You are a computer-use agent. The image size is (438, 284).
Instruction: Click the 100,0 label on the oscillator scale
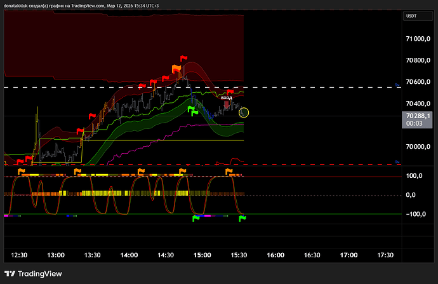[x=415, y=176]
